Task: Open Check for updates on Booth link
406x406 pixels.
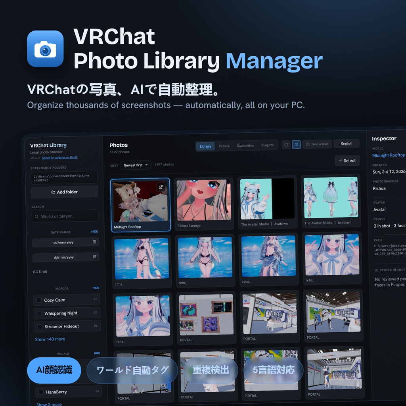Action: [59, 157]
